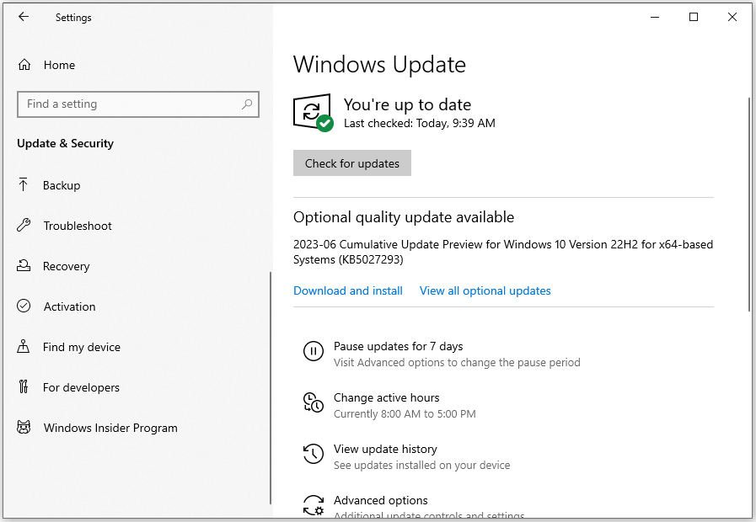This screenshot has height=522, width=756.
Task: Click the Download and install link
Action: (348, 290)
